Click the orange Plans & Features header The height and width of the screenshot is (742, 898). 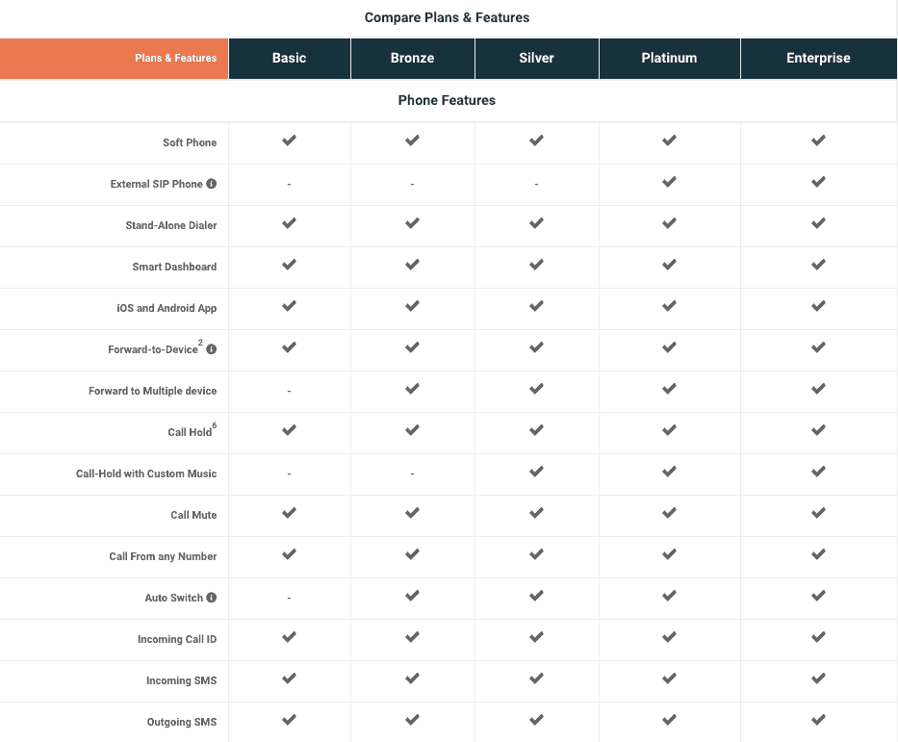[175, 58]
